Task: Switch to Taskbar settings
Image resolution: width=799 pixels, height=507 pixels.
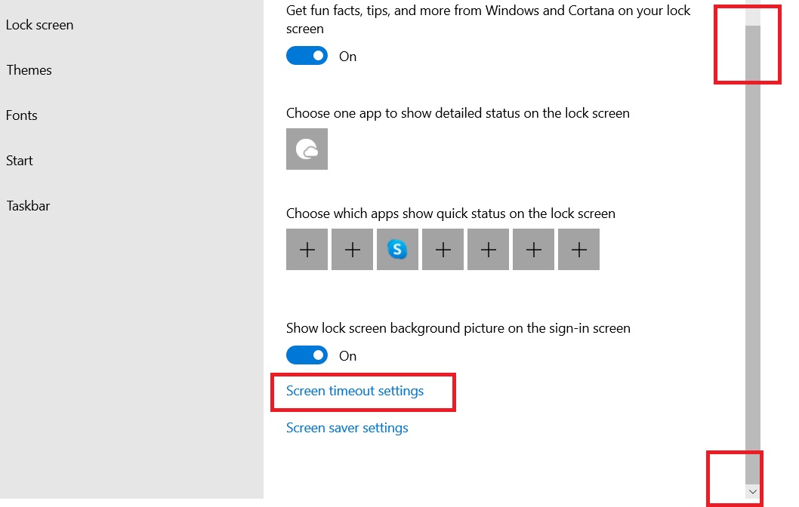Action: coord(28,206)
